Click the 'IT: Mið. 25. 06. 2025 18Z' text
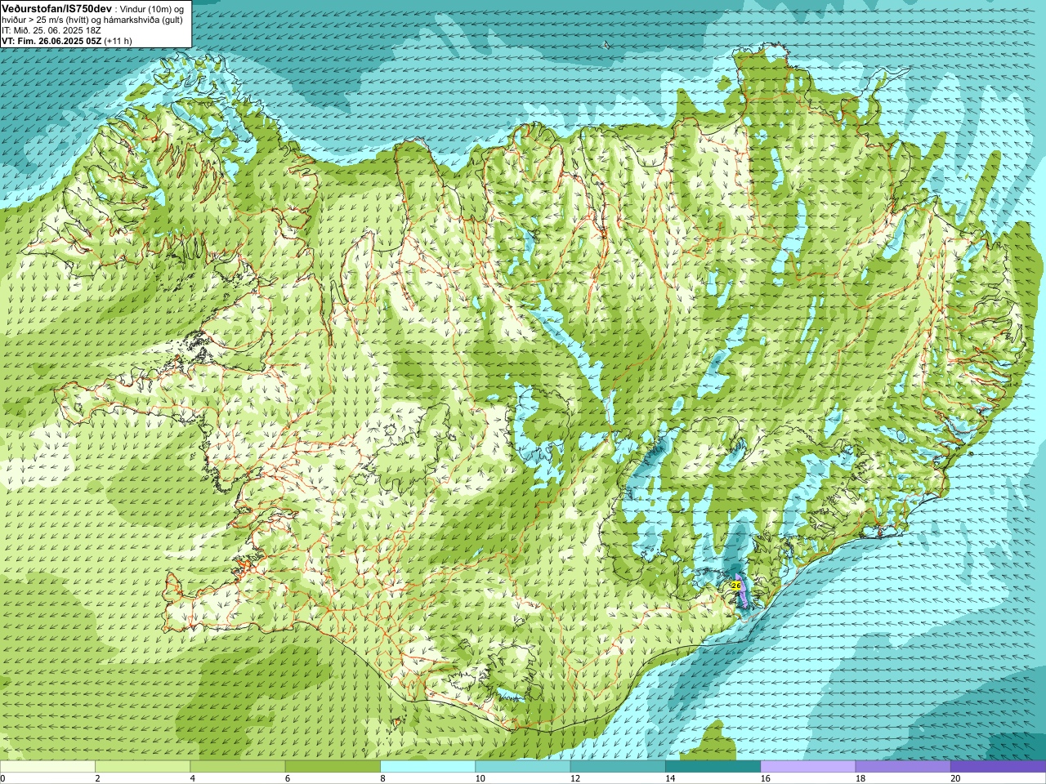The image size is (1046, 784). (x=52, y=30)
